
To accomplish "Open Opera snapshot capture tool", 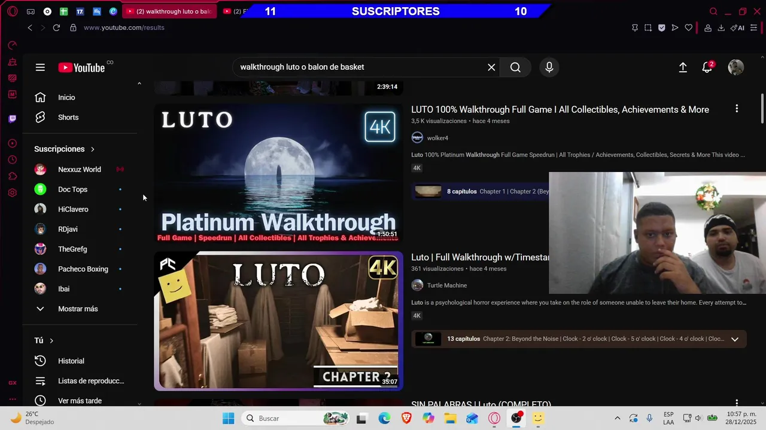I will pos(648,27).
